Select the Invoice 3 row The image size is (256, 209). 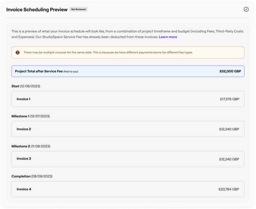128,159
